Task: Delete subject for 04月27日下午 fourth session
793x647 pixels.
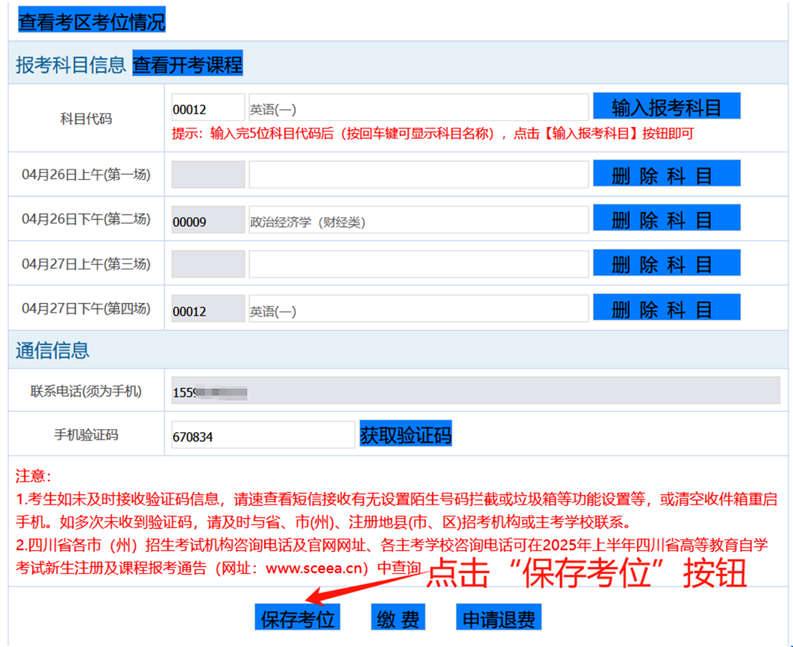Action: [x=666, y=308]
